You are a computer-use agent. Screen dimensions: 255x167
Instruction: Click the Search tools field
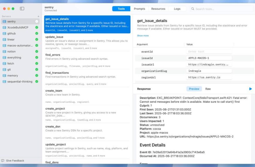(x=222, y=9)
